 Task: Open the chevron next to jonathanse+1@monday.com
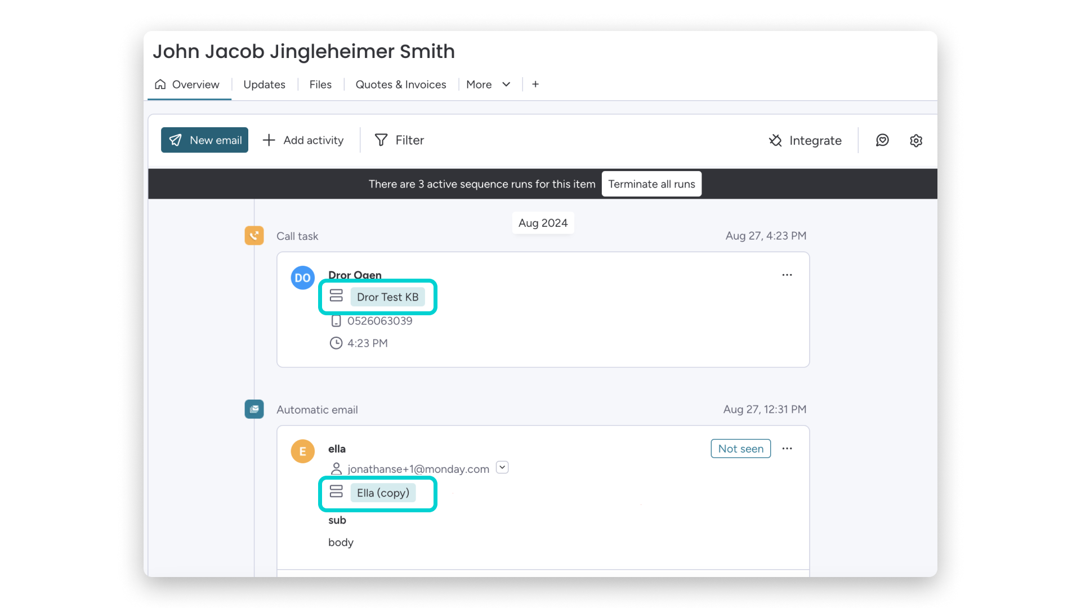click(502, 467)
